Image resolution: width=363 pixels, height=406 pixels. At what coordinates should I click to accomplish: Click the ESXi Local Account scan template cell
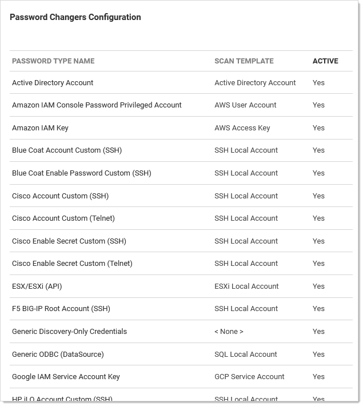point(247,286)
